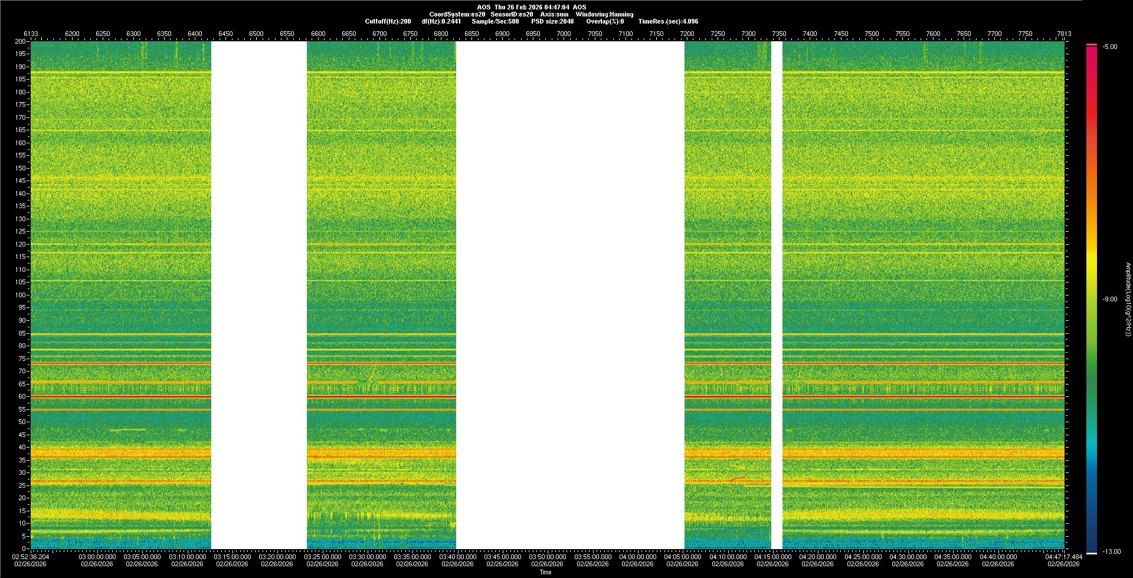Click the Time axis title at the bottom
Image resolution: width=1133 pixels, height=578 pixels.
(x=545, y=572)
